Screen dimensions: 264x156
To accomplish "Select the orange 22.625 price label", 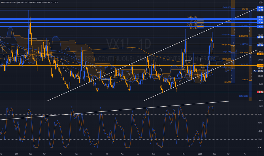I will [261, 65].
